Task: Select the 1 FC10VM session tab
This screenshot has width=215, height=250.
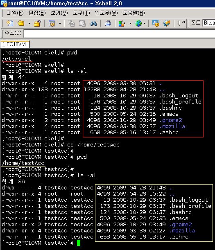Action: (15, 44)
